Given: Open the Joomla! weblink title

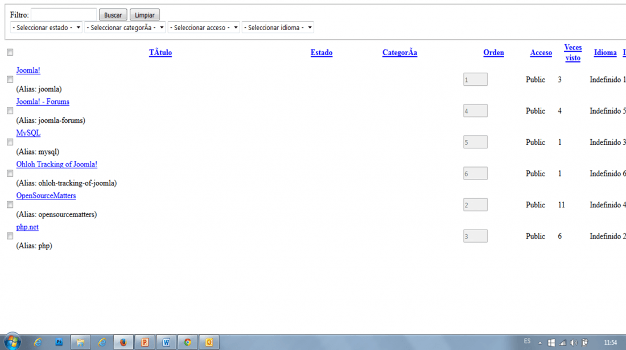Looking at the screenshot, I should coord(28,70).
